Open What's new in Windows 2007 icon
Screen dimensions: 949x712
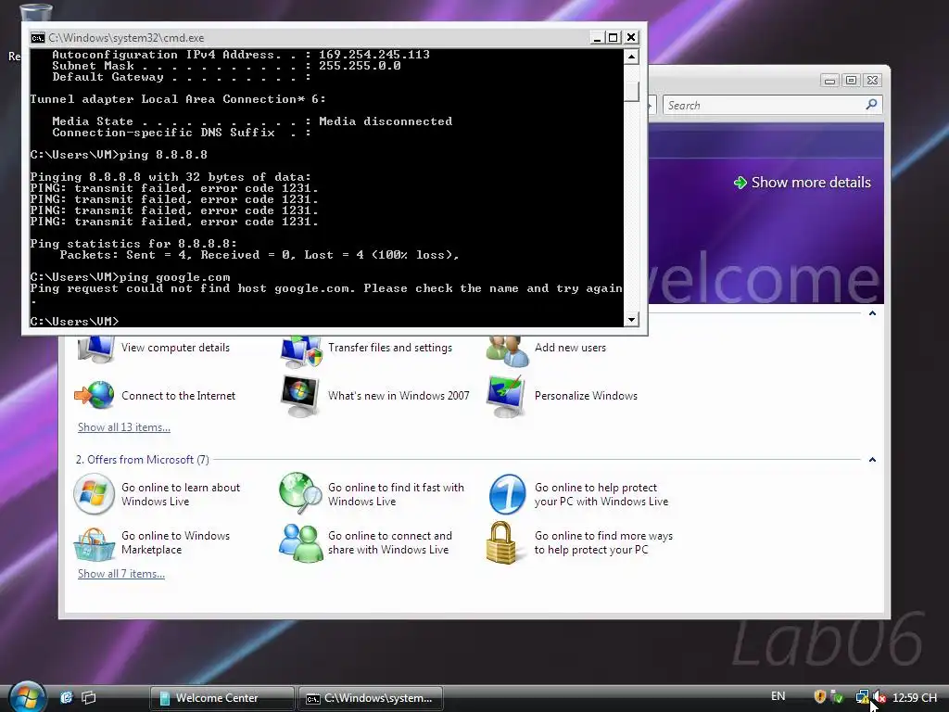[300, 395]
